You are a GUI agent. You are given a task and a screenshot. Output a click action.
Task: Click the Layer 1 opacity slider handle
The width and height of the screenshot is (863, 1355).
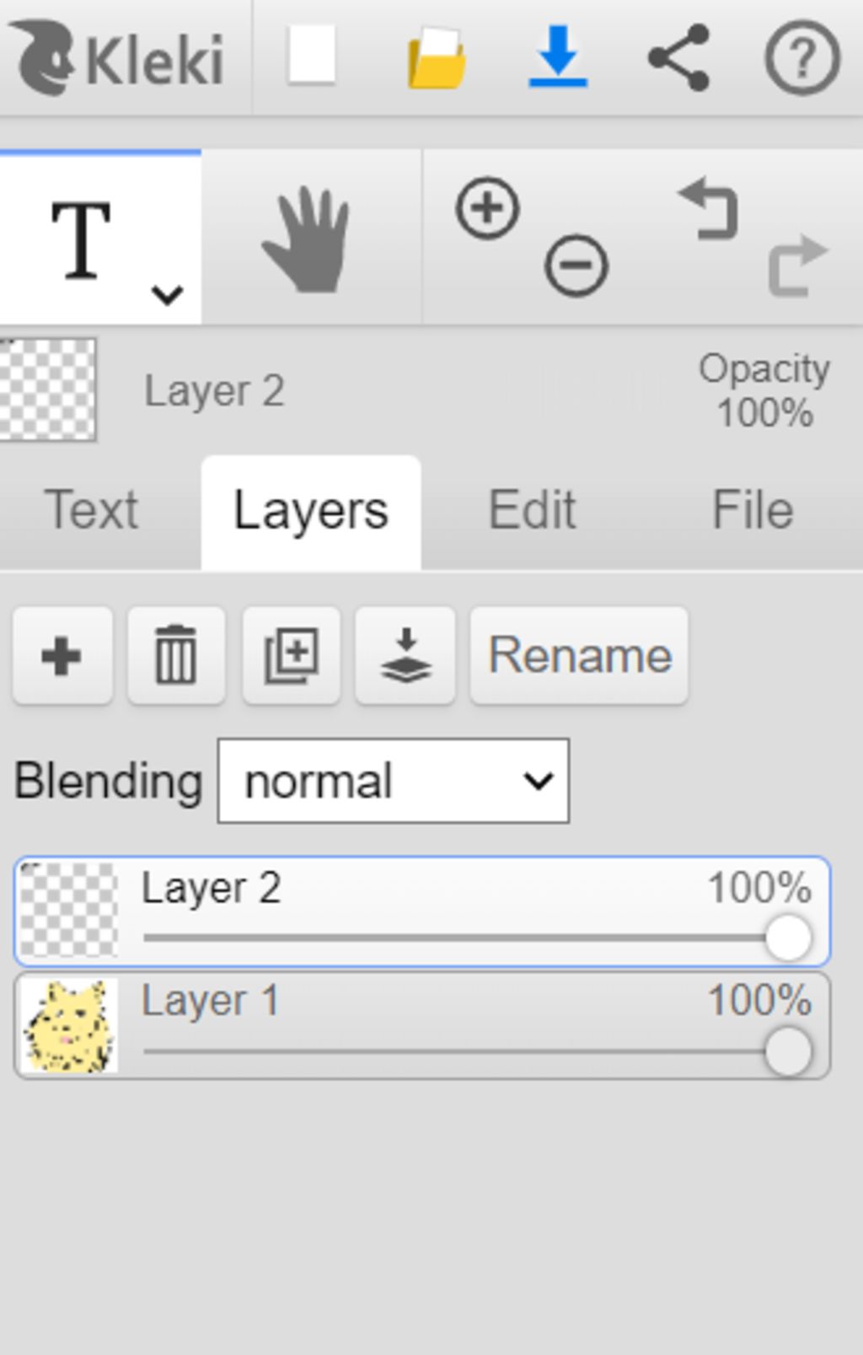coord(788,1052)
